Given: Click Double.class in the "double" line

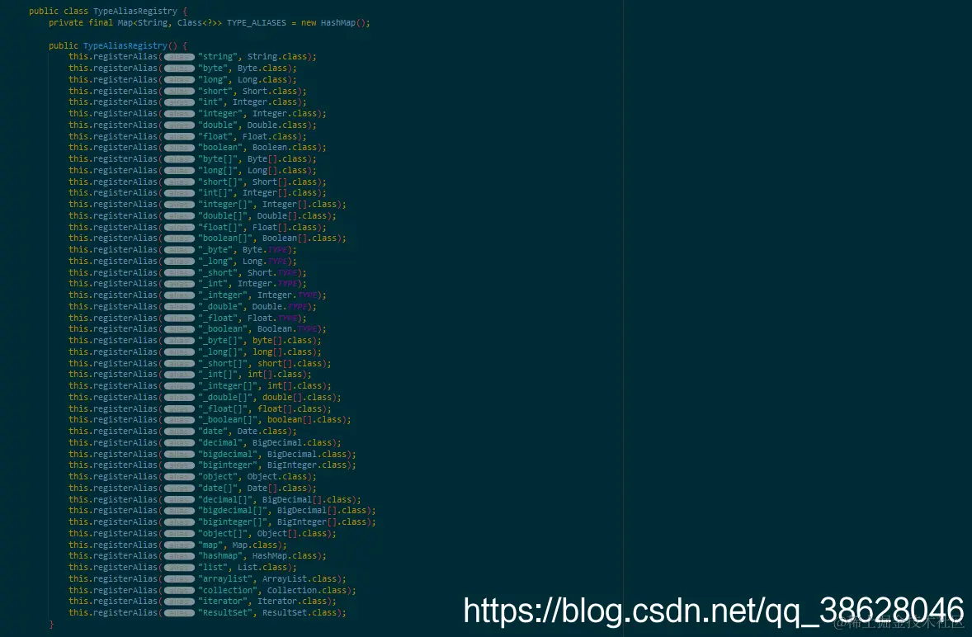Looking at the screenshot, I should click(x=276, y=125).
